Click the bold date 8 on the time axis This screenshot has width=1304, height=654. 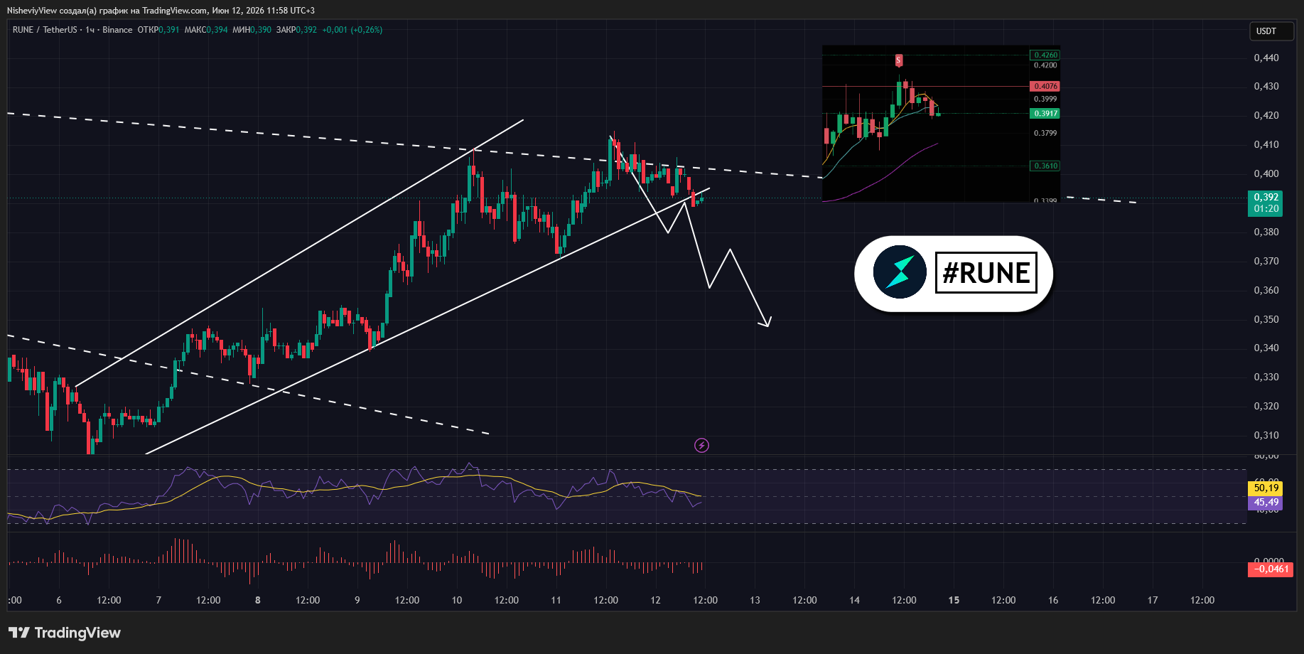click(x=258, y=601)
